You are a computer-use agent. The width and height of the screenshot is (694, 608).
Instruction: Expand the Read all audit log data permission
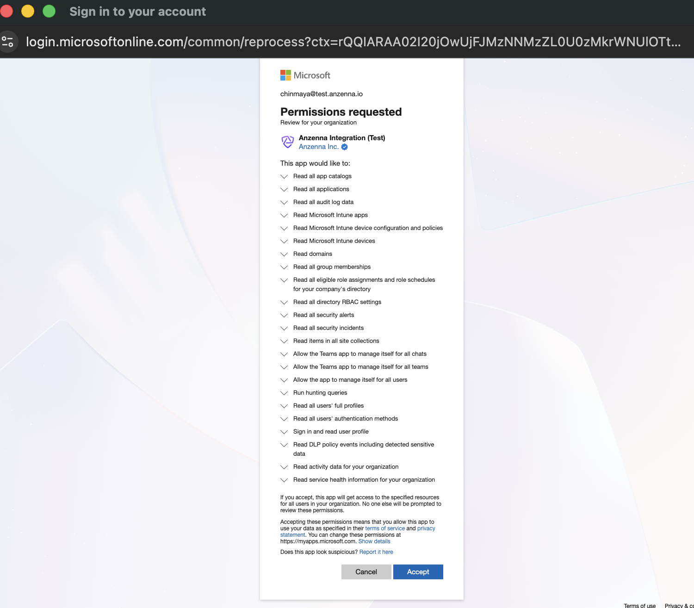tap(284, 202)
